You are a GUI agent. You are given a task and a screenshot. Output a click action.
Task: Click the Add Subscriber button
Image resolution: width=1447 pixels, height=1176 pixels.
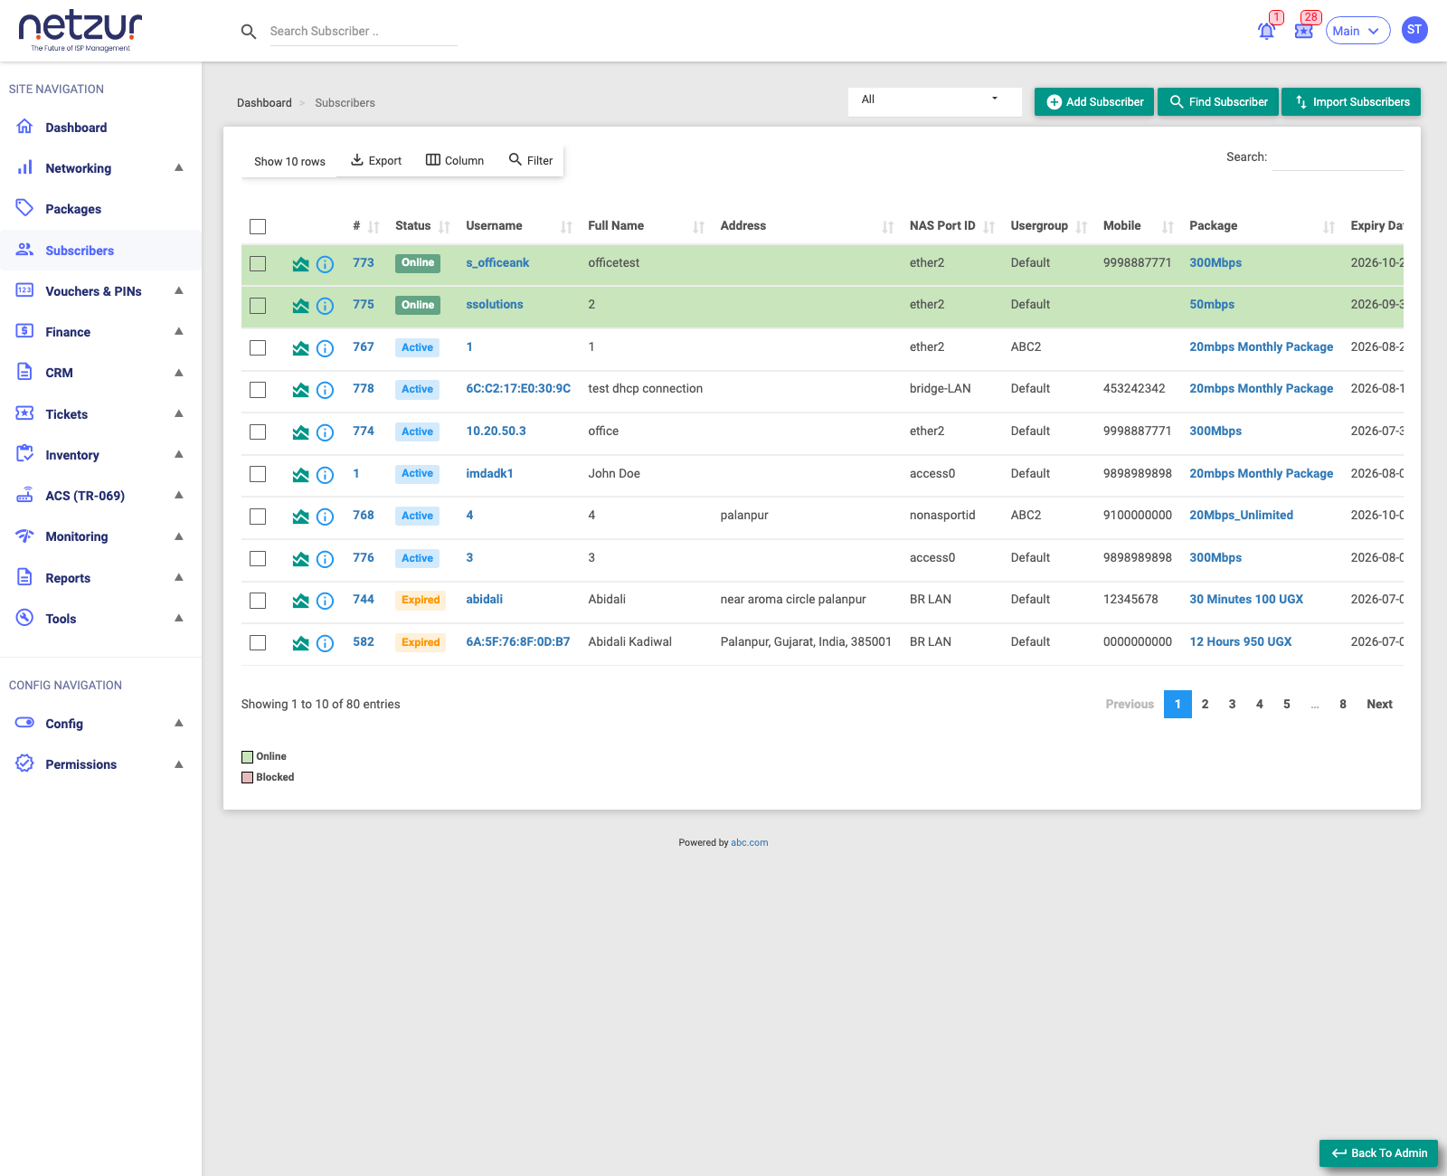(1094, 102)
